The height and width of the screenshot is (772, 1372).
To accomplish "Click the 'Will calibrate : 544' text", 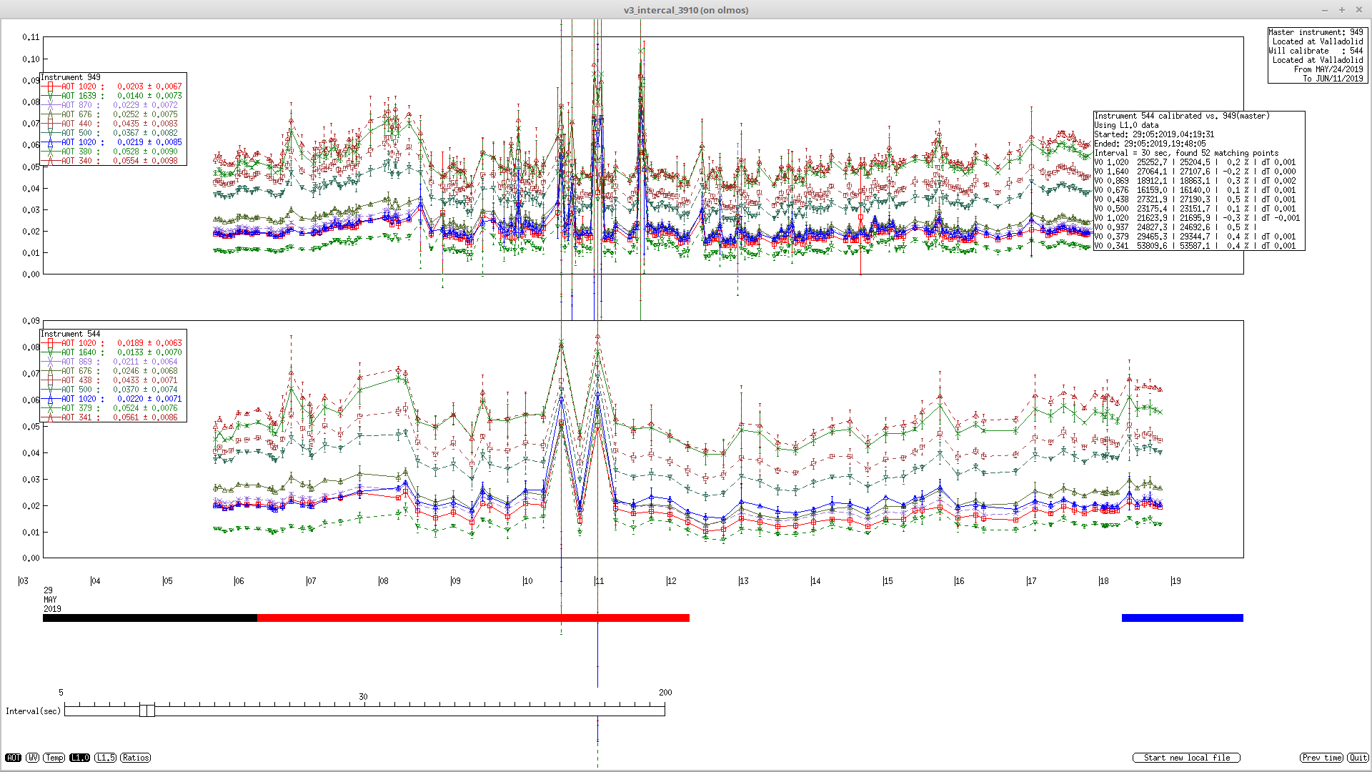I will click(1316, 51).
